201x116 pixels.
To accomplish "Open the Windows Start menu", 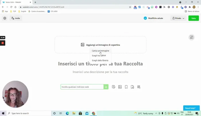I will 3,113.
